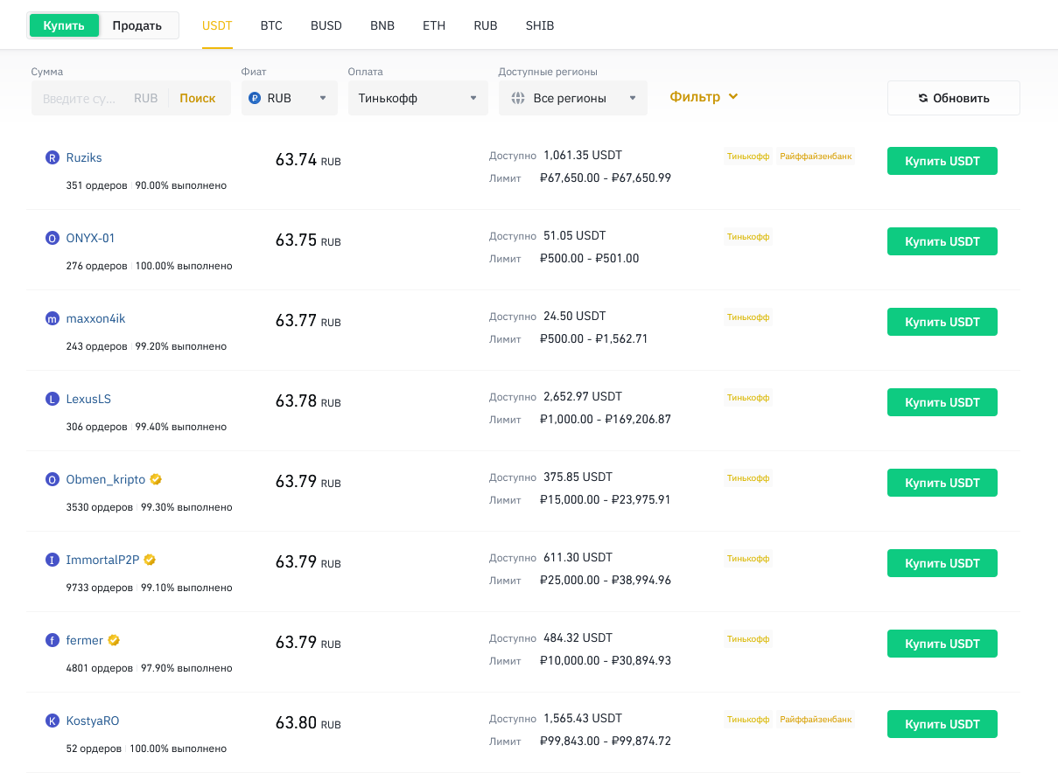Click the Обновить button
This screenshot has height=780, width=1058.
pyautogui.click(x=954, y=98)
